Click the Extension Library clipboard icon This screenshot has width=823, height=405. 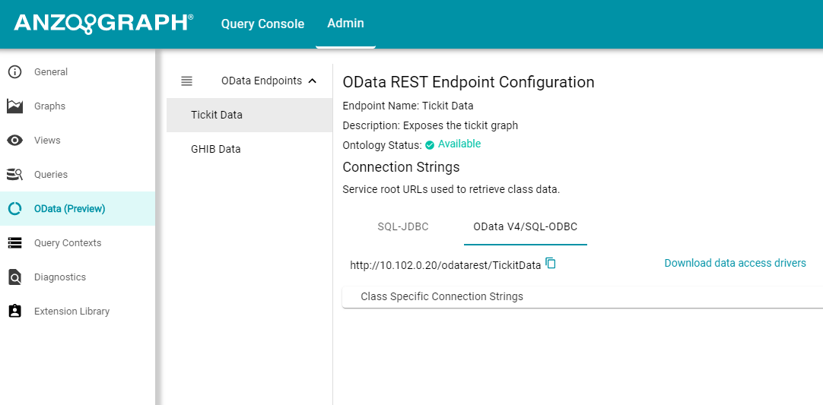(14, 311)
